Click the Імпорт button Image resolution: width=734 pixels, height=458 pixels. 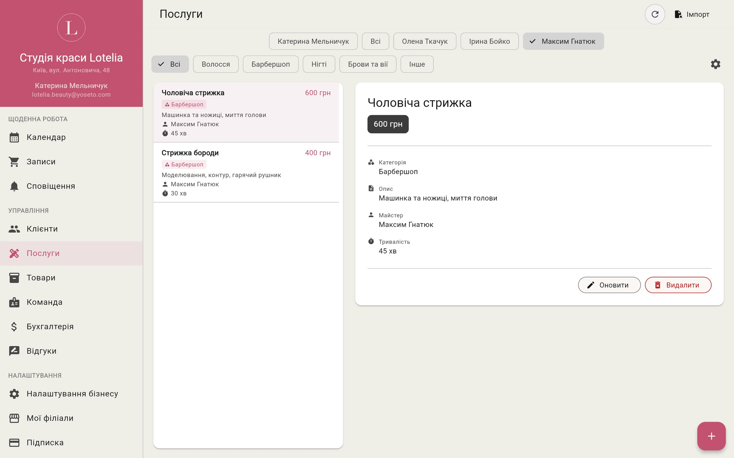click(692, 14)
